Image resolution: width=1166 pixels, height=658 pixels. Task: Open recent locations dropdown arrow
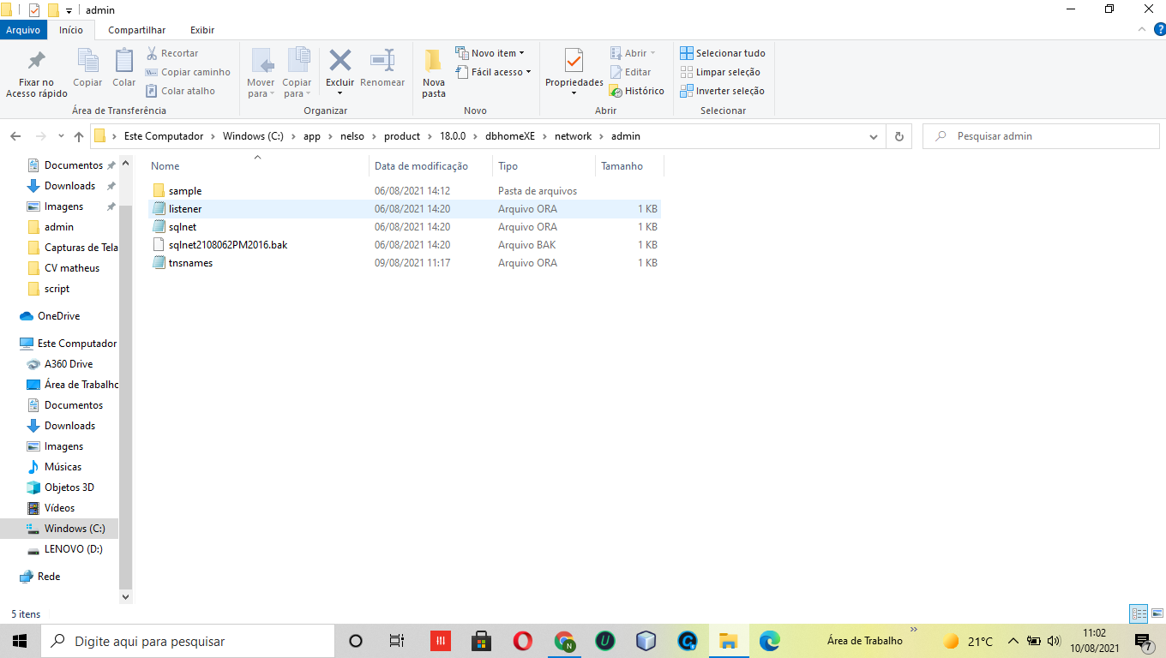61,136
